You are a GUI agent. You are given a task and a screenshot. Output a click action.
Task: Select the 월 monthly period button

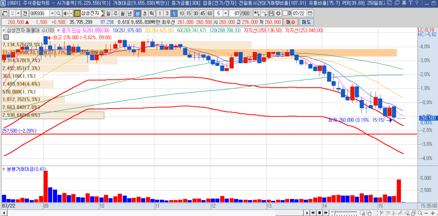(122, 13)
